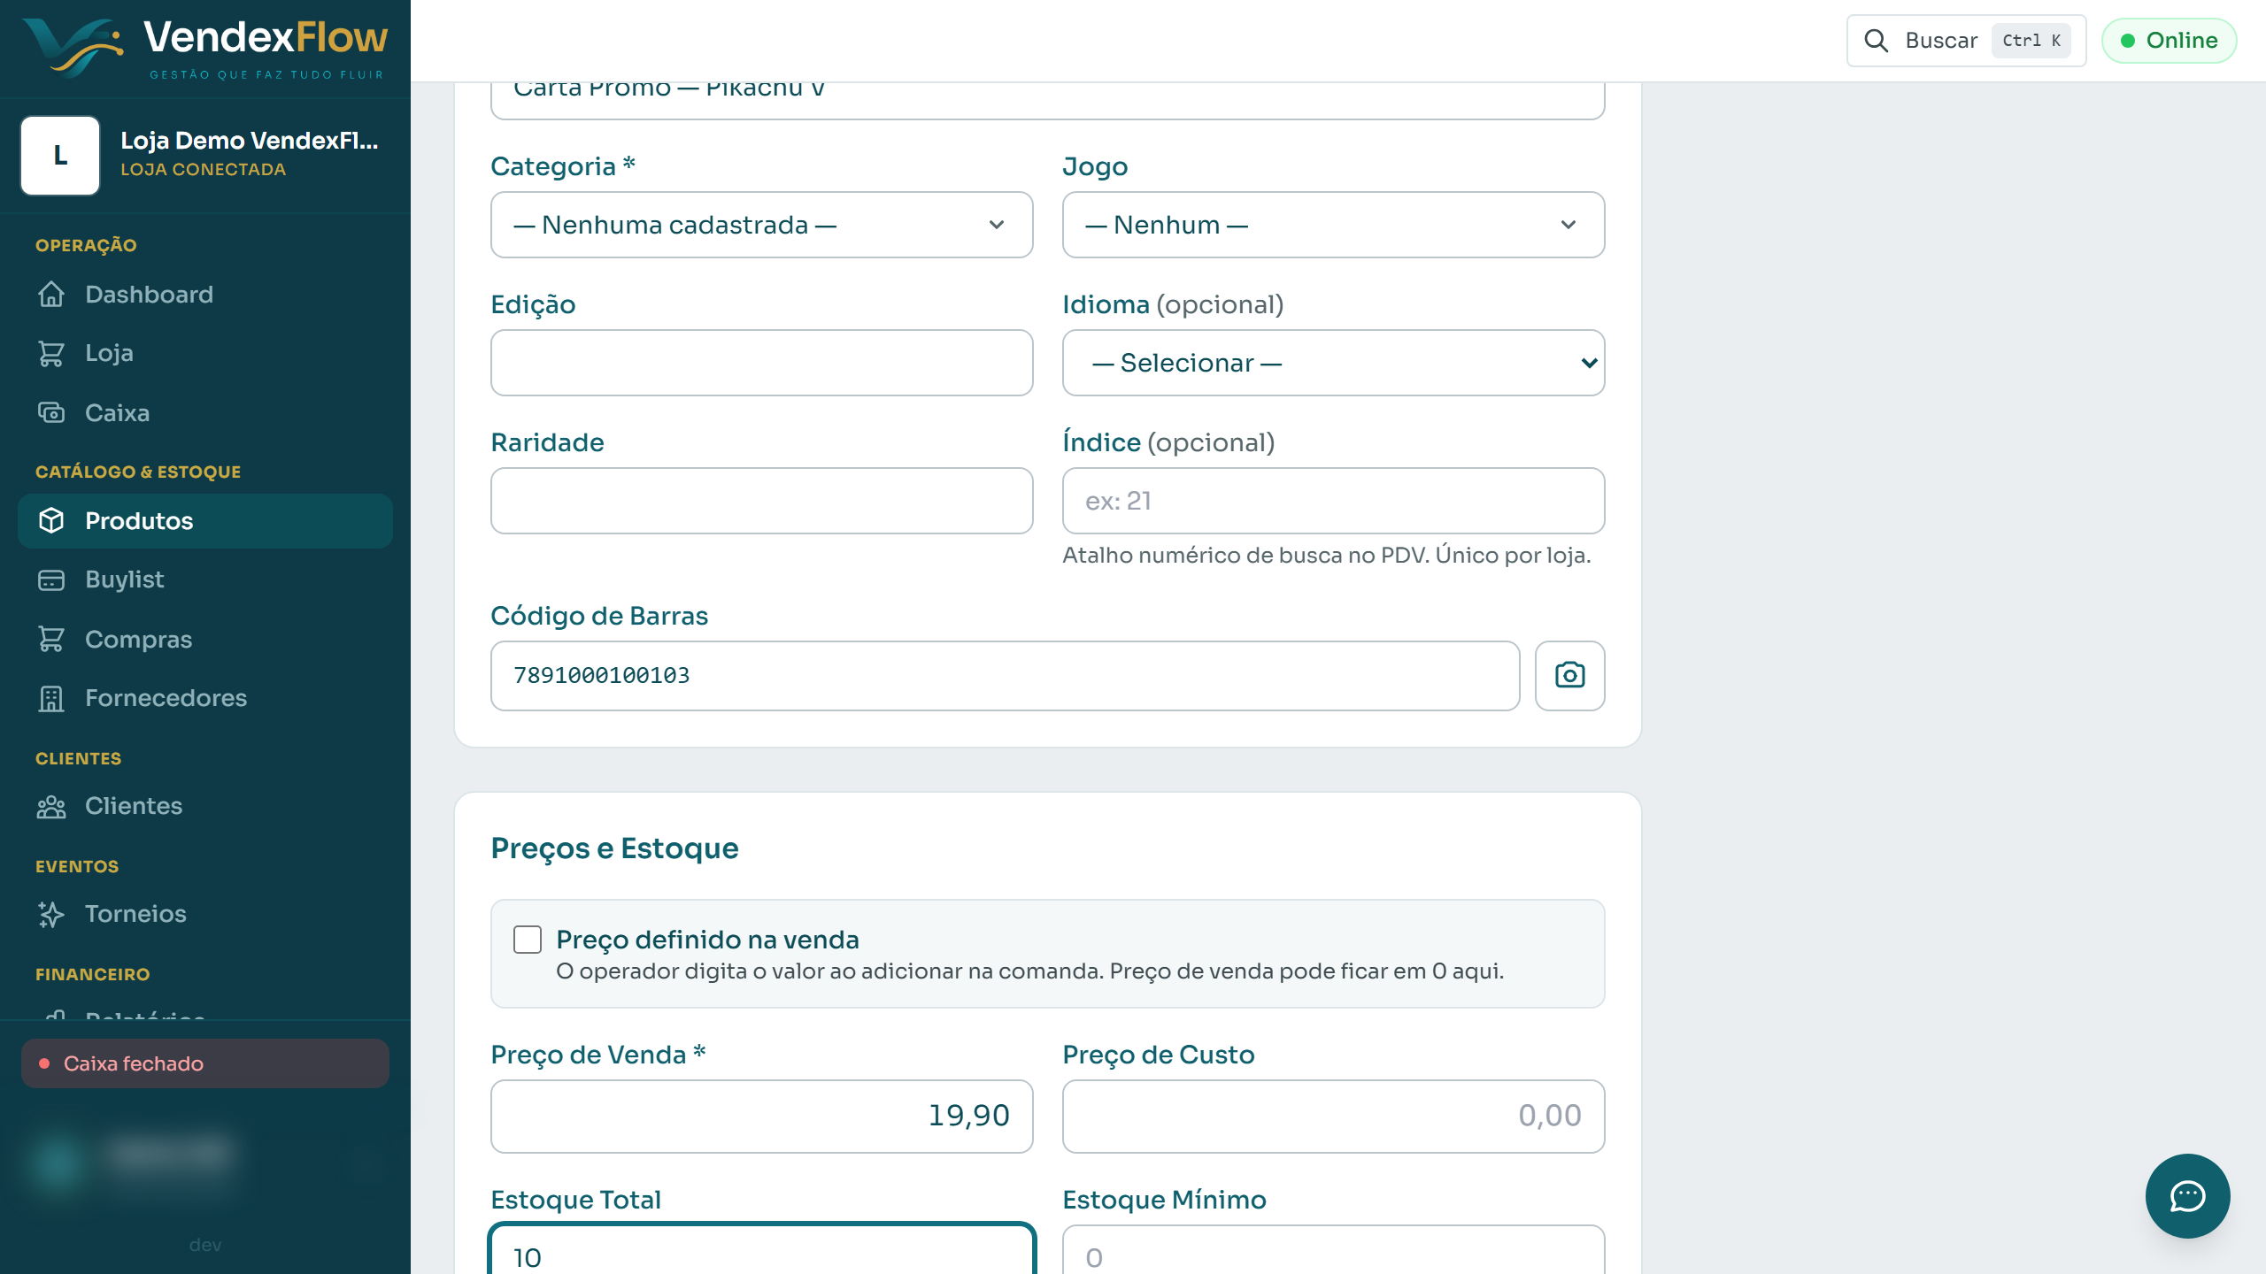Expand the Categoria dropdown
Viewport: 2266px width, 1274px height.
[761, 225]
